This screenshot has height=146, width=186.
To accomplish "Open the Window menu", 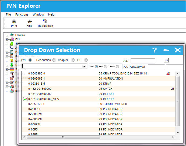I will pyautogui.click(x=38, y=14).
